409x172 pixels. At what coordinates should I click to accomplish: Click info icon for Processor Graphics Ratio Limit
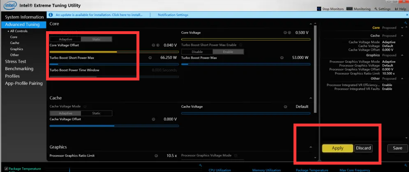156,156
